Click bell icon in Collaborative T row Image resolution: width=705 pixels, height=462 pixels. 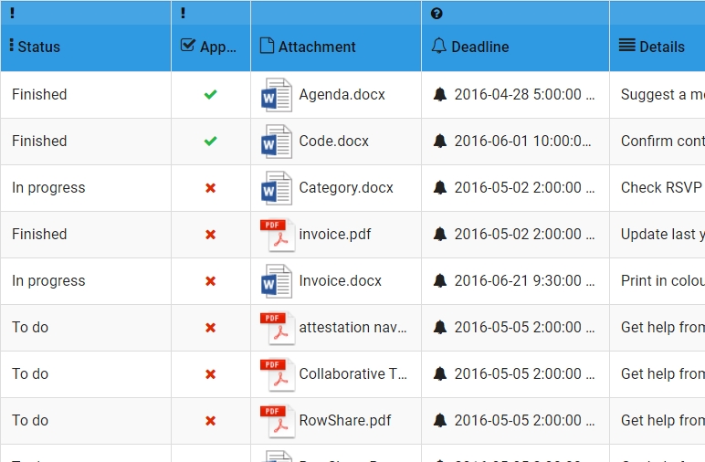tap(440, 373)
